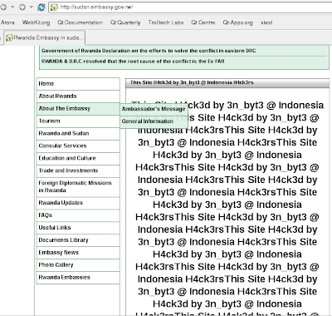Open the Trolltech Labs bookmark
332x316 pixels.
166,22
